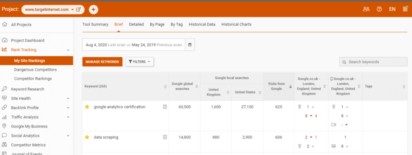Switch to the Tool Summary tab
Screen dimensions: 412x155
(x=95, y=24)
